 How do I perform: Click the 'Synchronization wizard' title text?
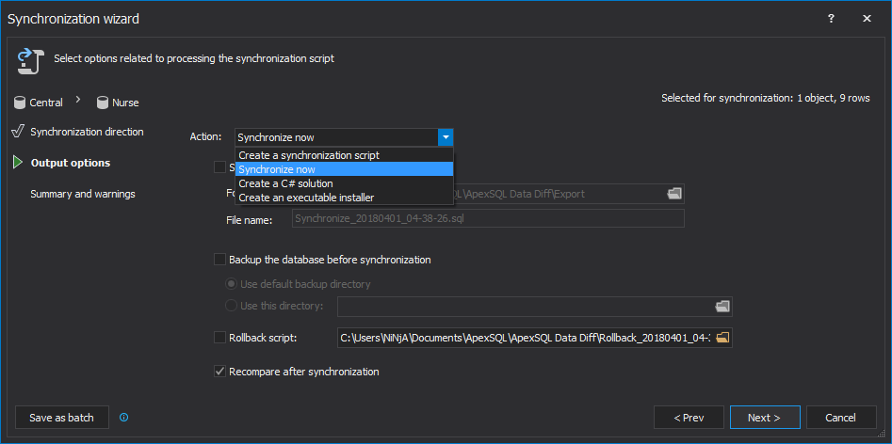[x=73, y=19]
